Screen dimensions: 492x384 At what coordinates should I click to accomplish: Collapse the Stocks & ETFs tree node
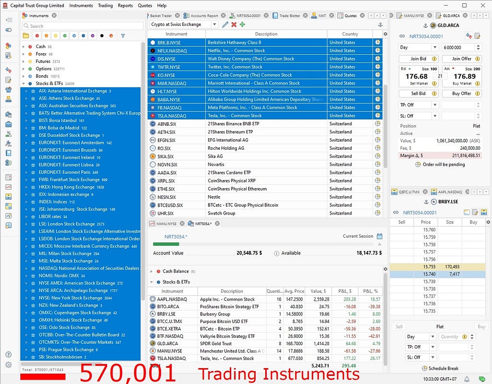point(24,84)
